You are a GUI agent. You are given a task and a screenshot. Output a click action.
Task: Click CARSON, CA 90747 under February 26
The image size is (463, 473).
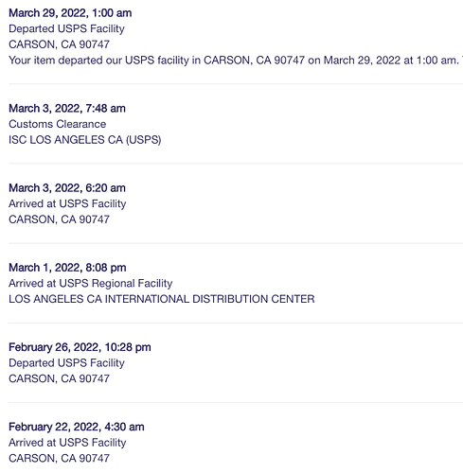[x=59, y=378]
